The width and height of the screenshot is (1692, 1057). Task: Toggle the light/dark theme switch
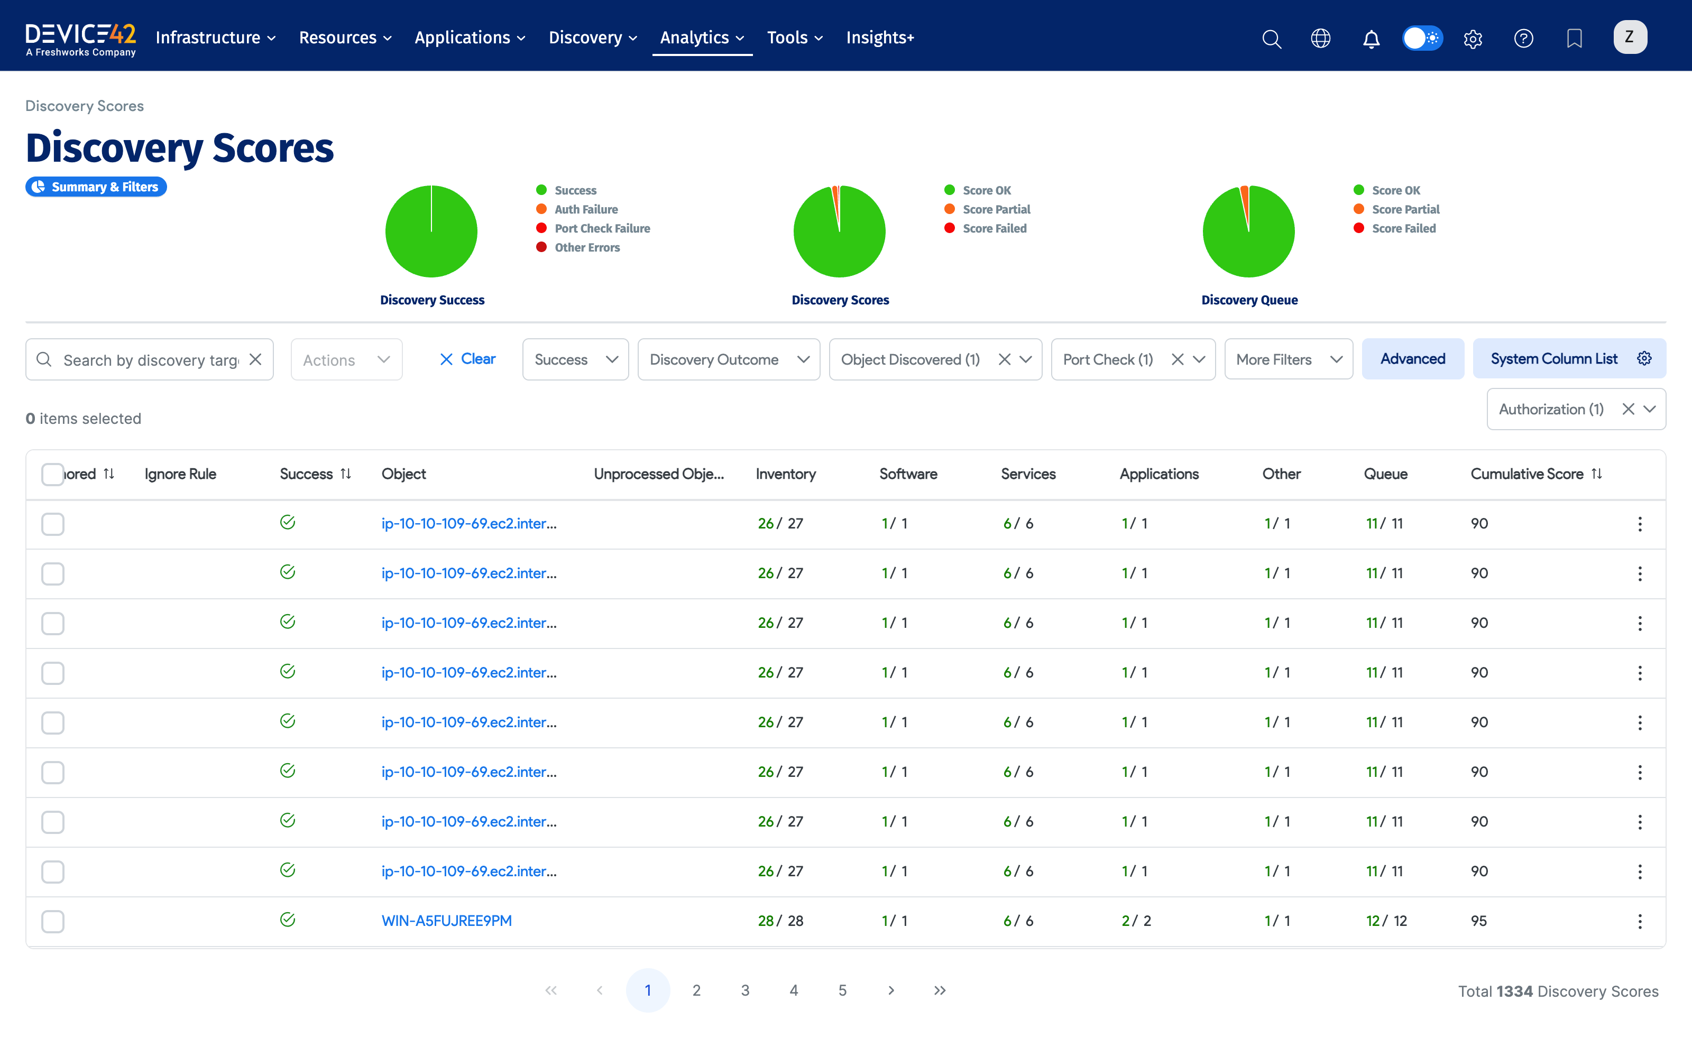pyautogui.click(x=1422, y=39)
